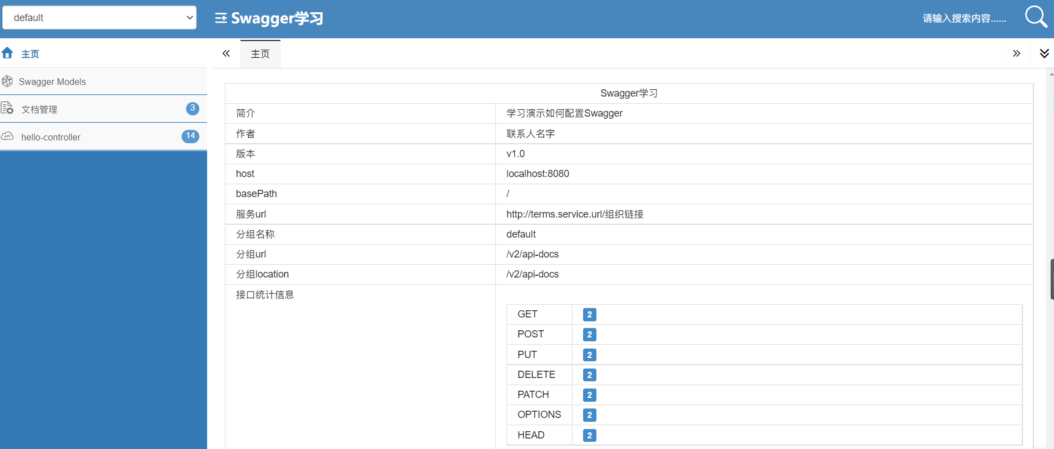Screen dimensions: 1054x449
Task: Click the search magnifier icon
Action: (x=1035, y=17)
